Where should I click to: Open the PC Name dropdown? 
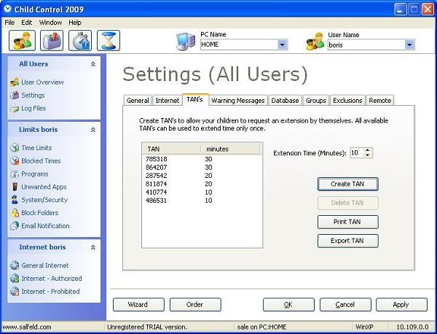pyautogui.click(x=283, y=44)
